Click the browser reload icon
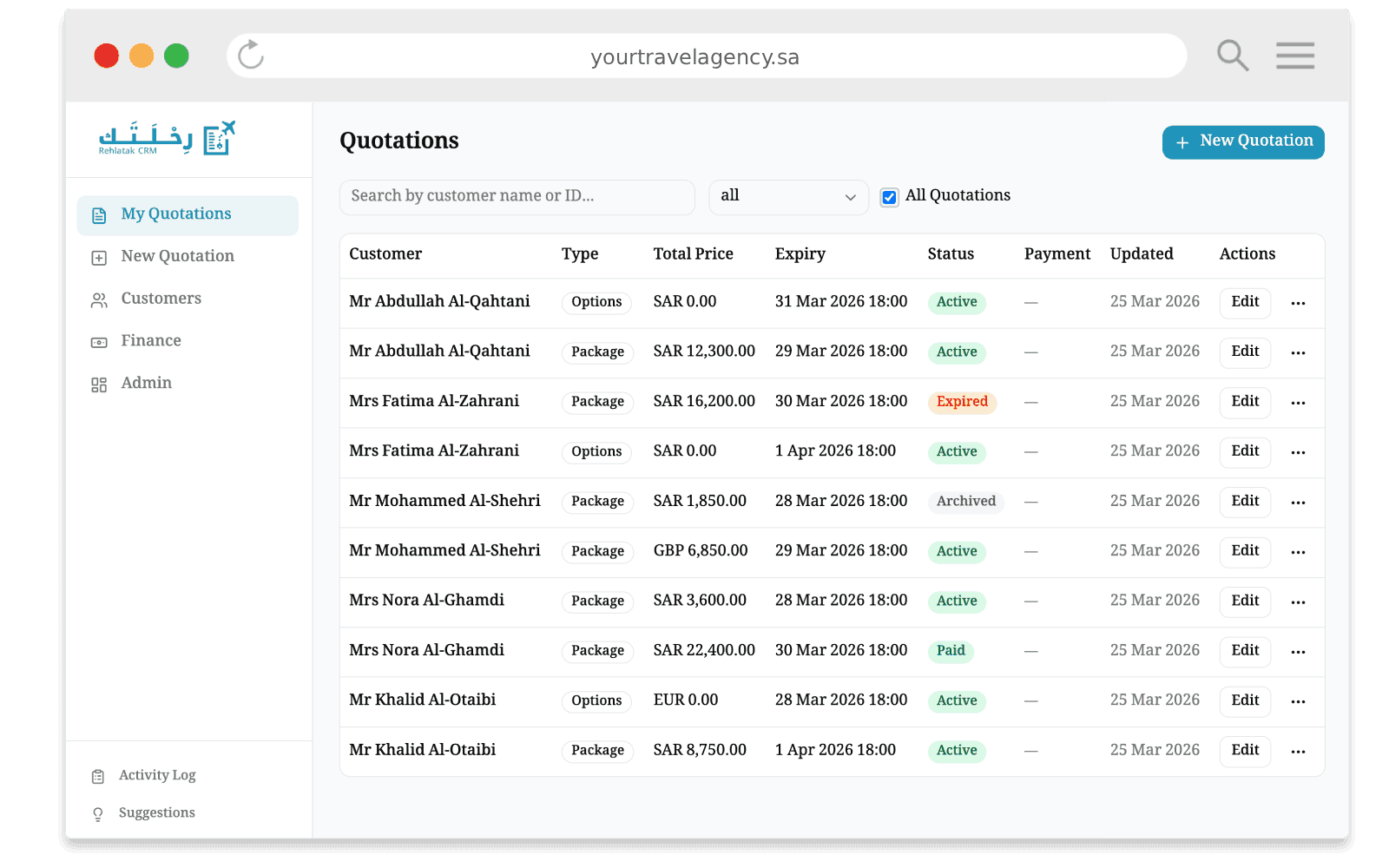This screenshot has height=868, width=1389. (251, 56)
